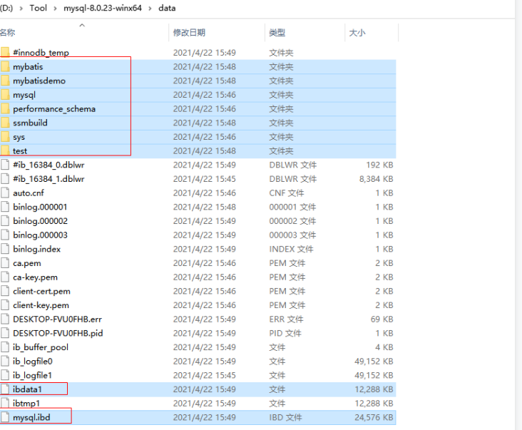Viewport: 522px width, 430px height.
Task: Click the binlog.index file icon
Action: point(5,249)
